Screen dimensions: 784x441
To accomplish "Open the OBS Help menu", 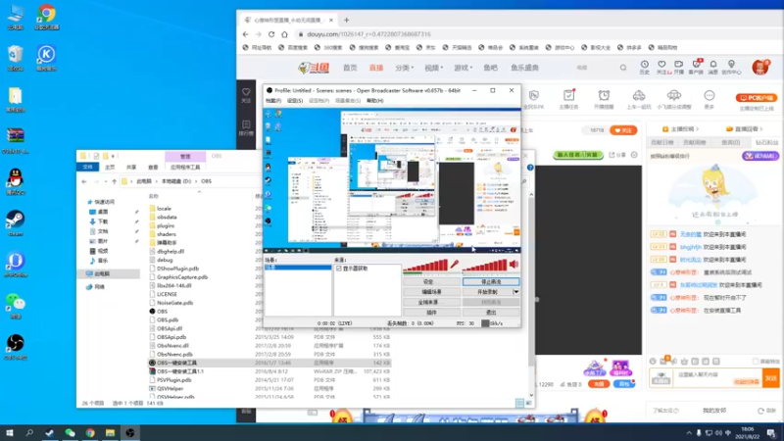I will pos(375,101).
